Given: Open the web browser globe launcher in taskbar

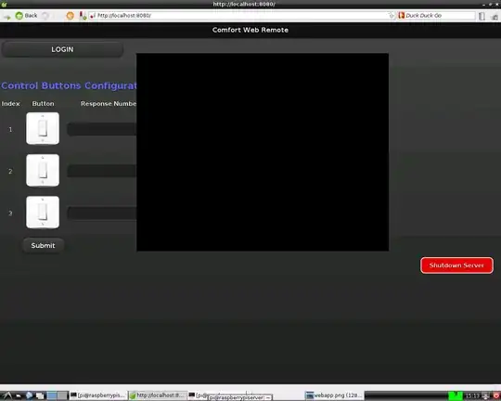Looking at the screenshot, I should 30,395.
